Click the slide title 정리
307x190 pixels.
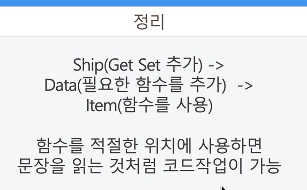pos(149,22)
